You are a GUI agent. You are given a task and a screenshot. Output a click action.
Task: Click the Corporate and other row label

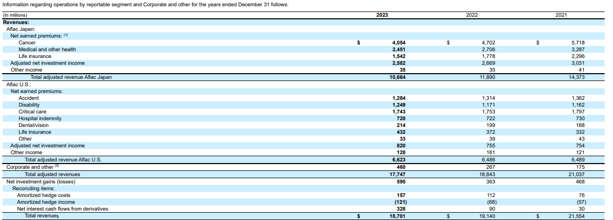coord(30,167)
